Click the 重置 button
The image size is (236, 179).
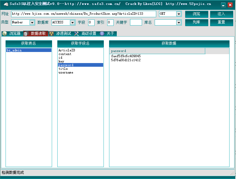coord(222,22)
